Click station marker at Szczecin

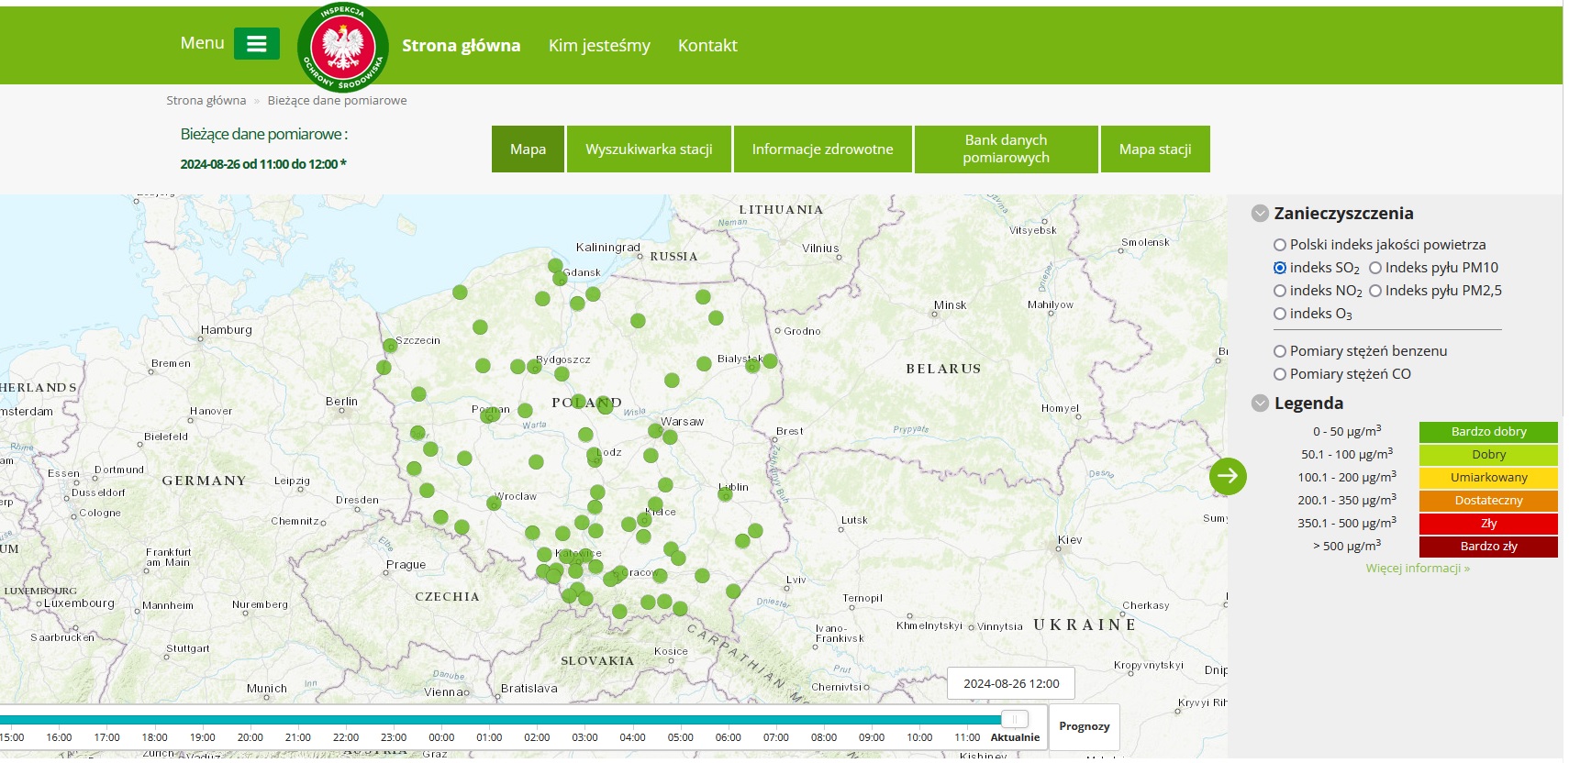[x=390, y=346]
